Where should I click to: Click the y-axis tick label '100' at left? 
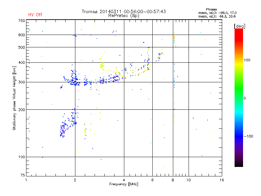tap(22, 157)
